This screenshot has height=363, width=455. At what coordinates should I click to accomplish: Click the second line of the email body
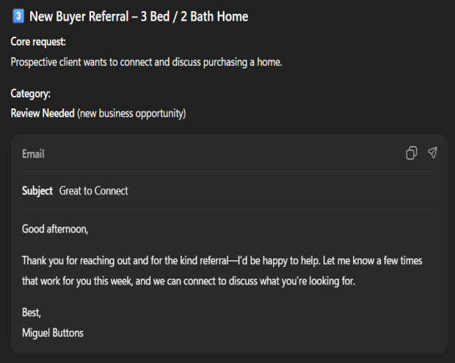(x=188, y=280)
